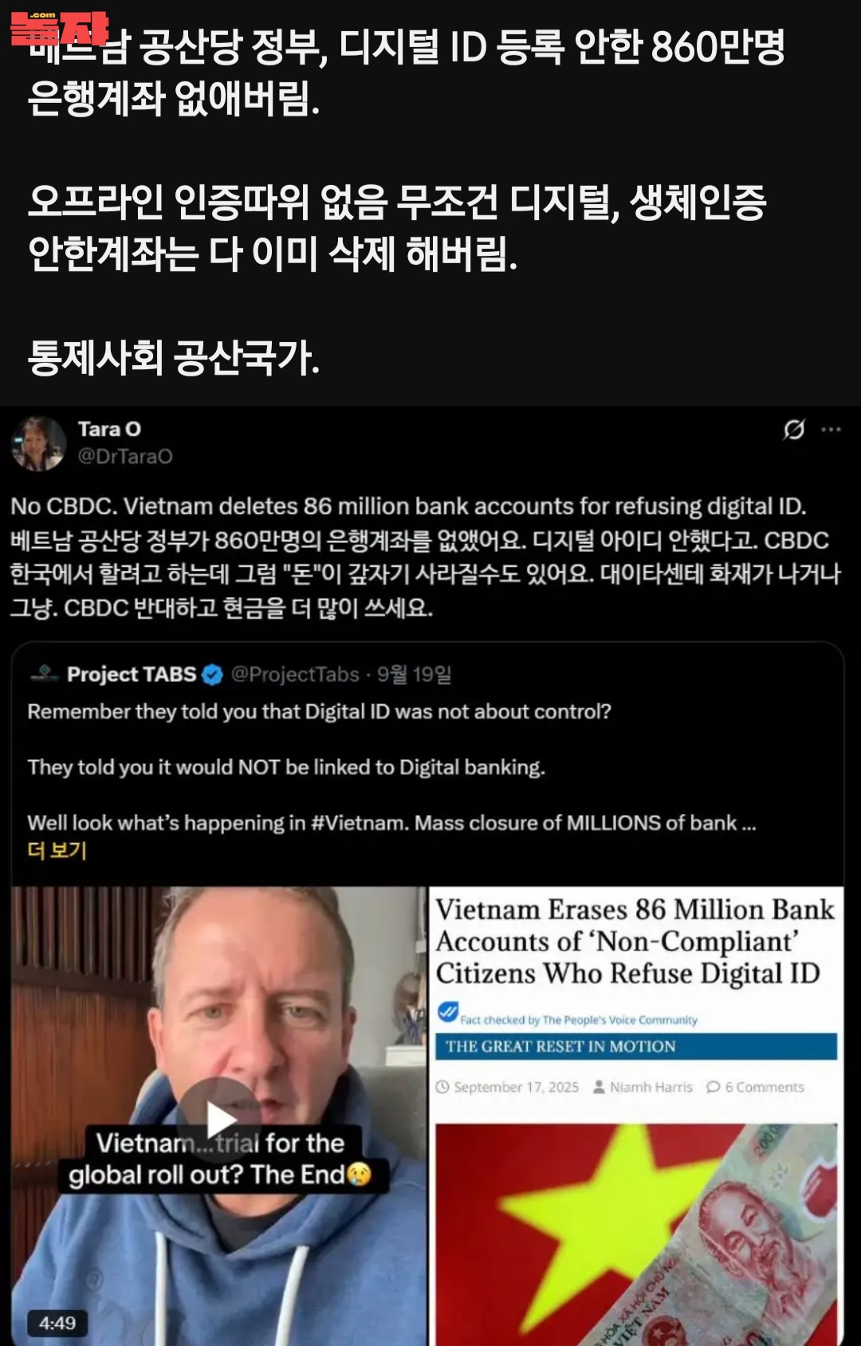Click the fact checked checkmark icon
The image size is (861, 1346).
[448, 1013]
